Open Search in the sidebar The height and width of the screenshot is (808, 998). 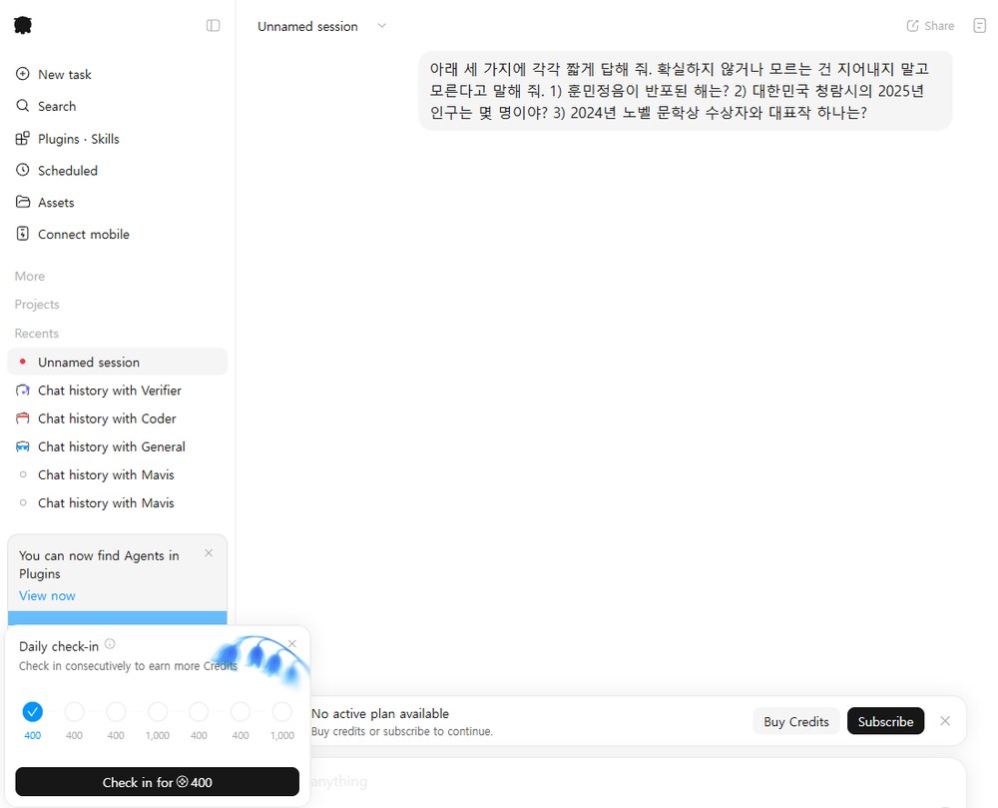point(117,106)
